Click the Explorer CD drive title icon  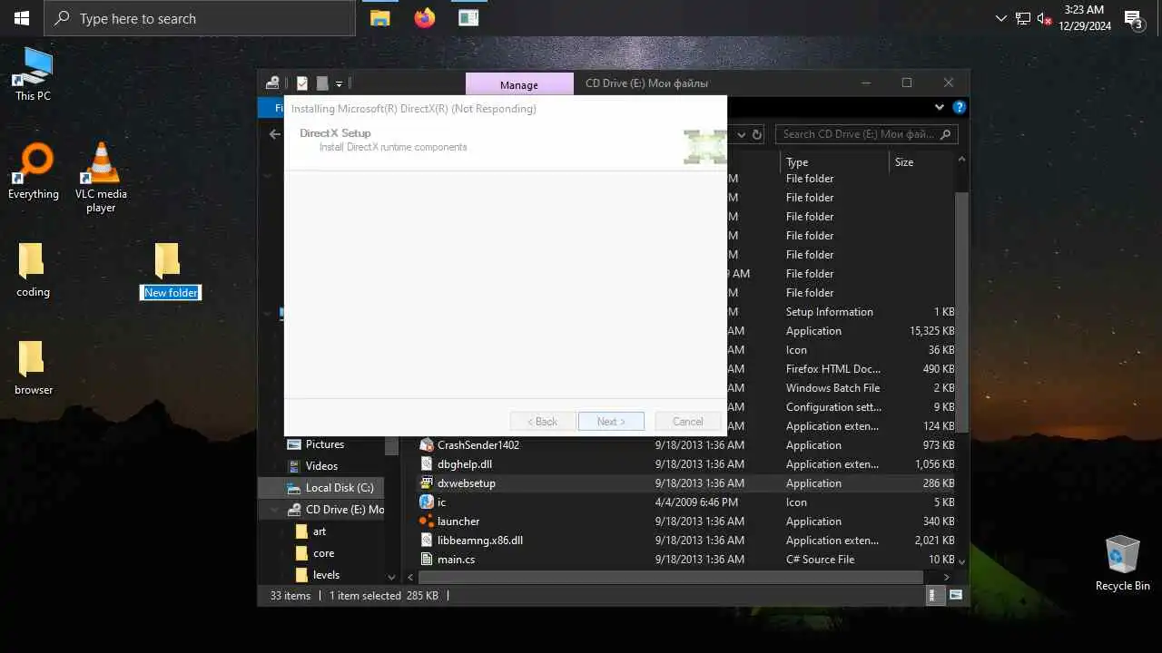(272, 83)
